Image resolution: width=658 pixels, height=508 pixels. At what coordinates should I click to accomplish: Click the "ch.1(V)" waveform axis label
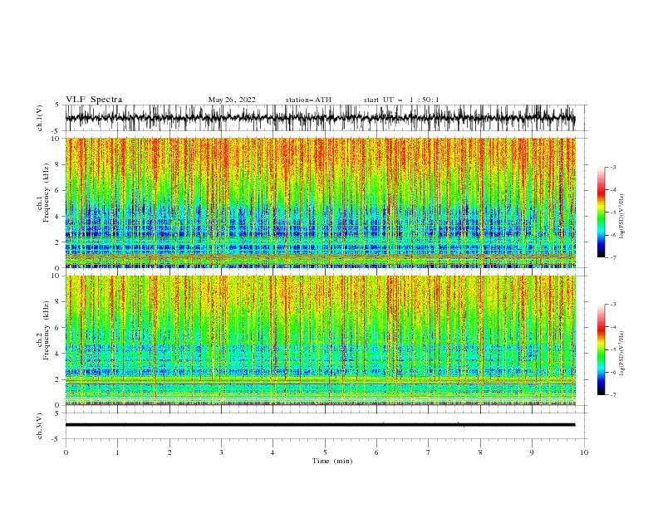(x=40, y=118)
